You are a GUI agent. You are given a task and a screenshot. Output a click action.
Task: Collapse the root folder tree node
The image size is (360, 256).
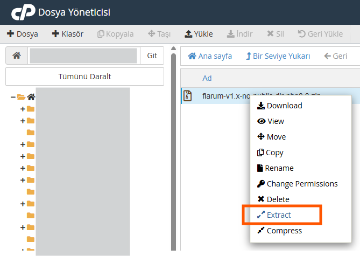[x=13, y=97]
